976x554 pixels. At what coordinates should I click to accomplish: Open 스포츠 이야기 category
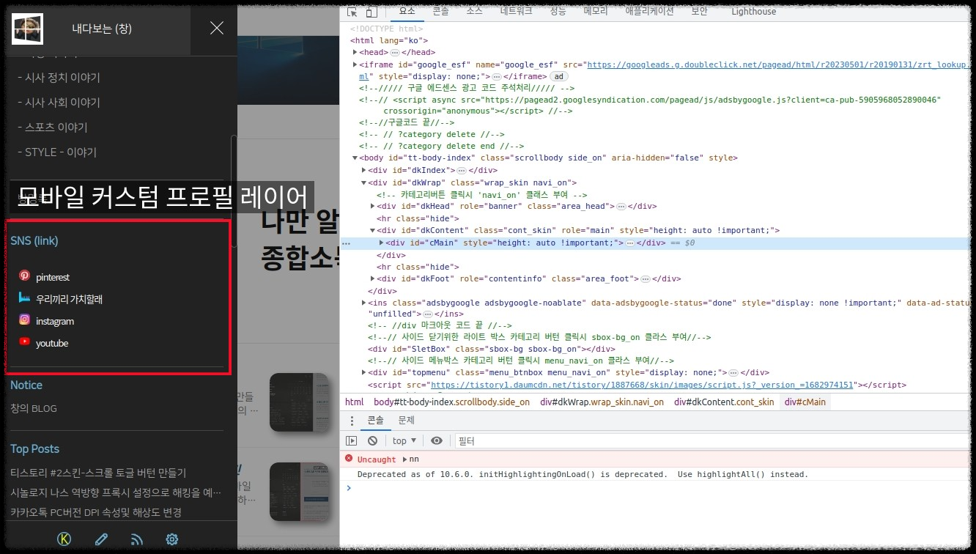coord(53,128)
